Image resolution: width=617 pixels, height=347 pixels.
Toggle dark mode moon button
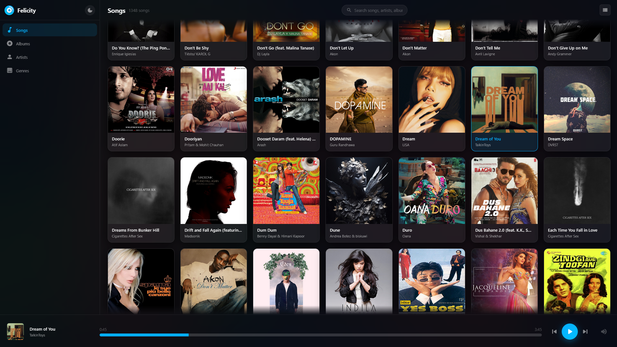click(x=90, y=10)
